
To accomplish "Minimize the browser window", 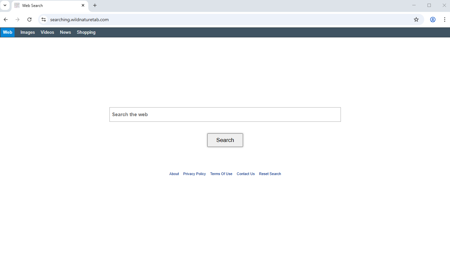I will coord(414,5).
